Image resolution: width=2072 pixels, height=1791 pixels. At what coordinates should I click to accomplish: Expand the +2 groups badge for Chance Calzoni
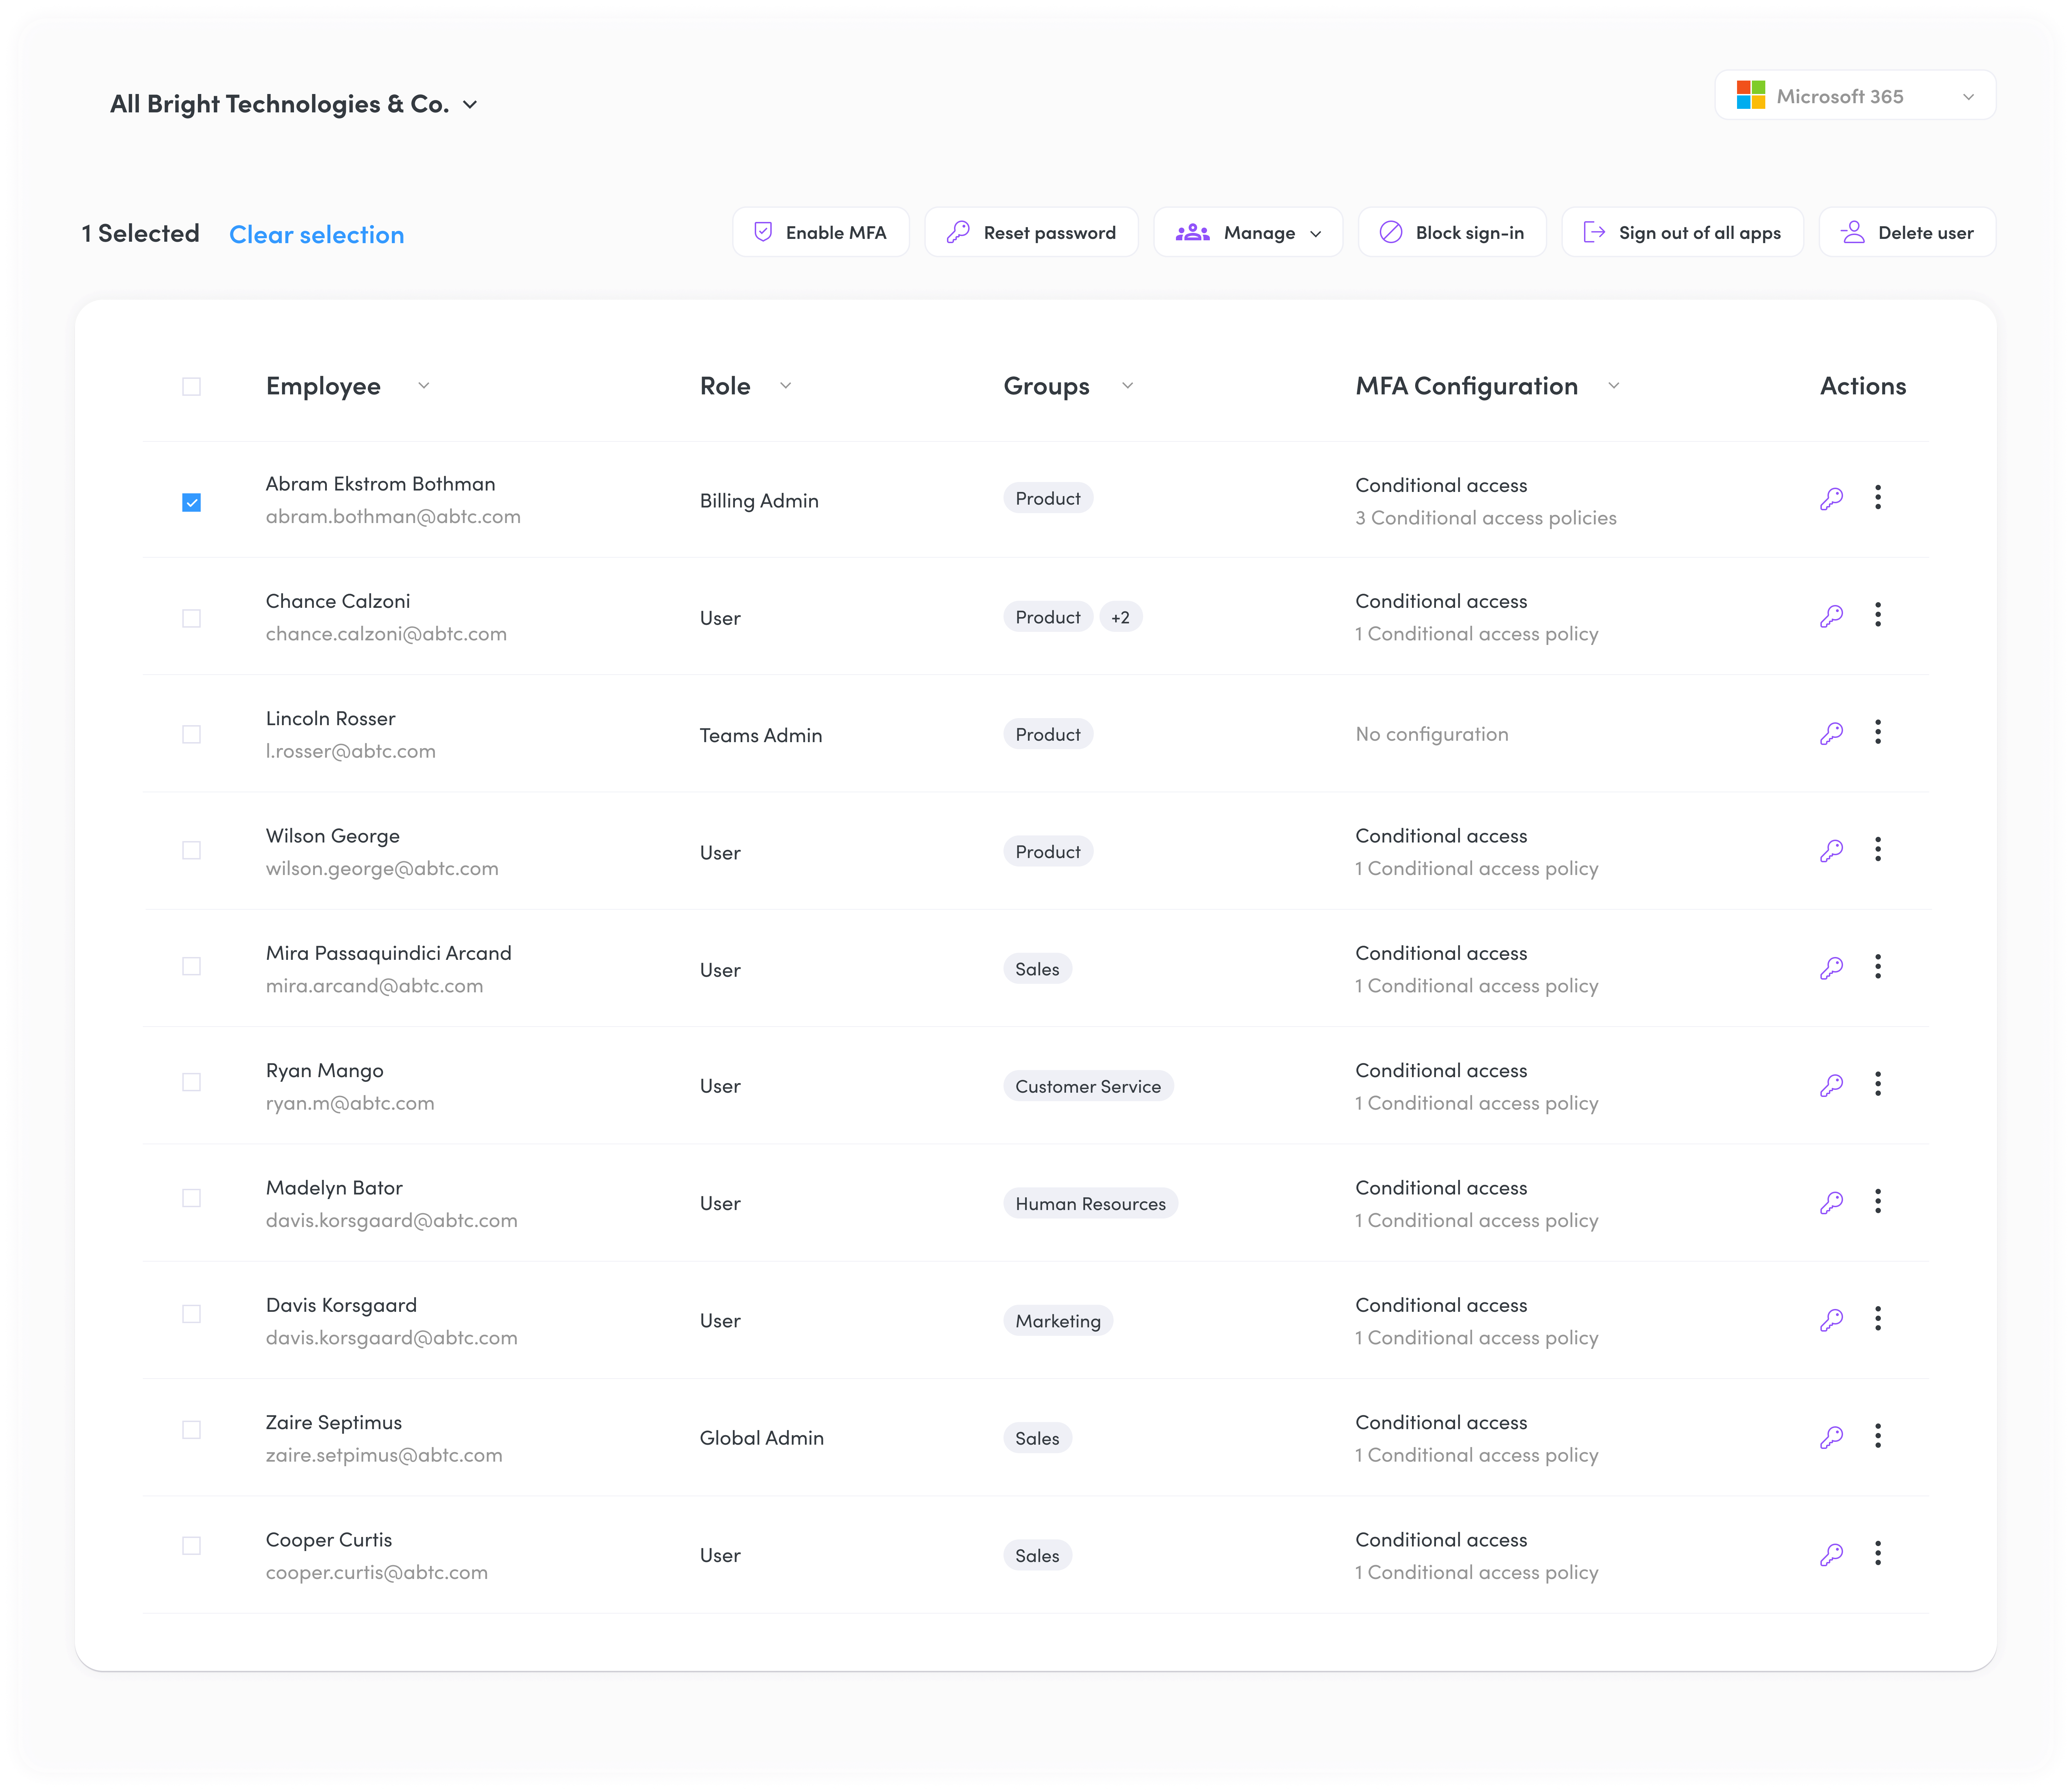[1121, 617]
